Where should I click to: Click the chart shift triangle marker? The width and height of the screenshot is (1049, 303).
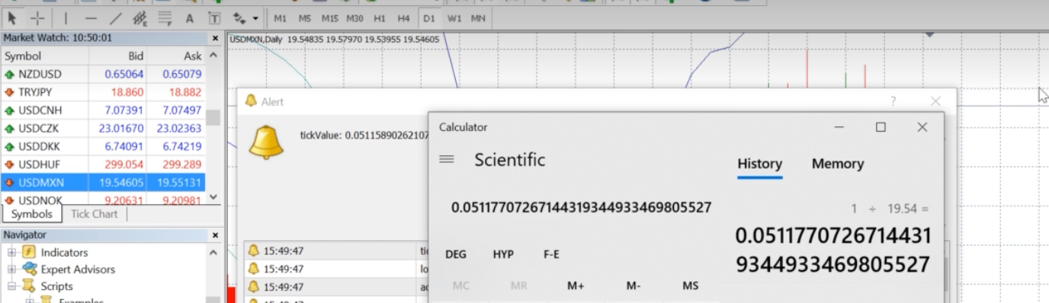point(929,34)
